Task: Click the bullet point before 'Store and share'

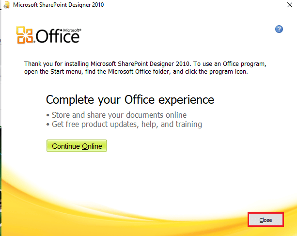Action: 47,115
